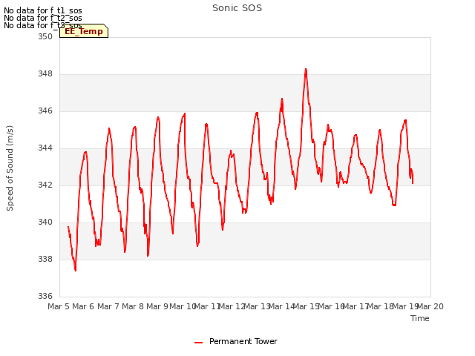Click the Mar 8 x-axis label
Screen dimensions: 475x356
(133, 306)
